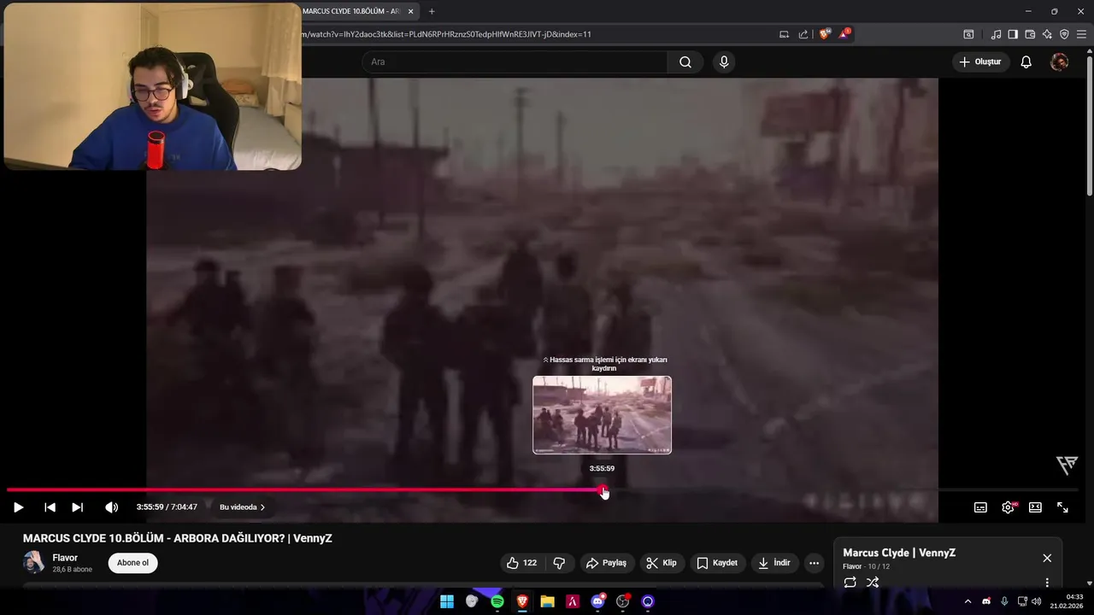Open Brave Rewards triangle icon
Image resolution: width=1094 pixels, height=615 pixels.
[844, 34]
